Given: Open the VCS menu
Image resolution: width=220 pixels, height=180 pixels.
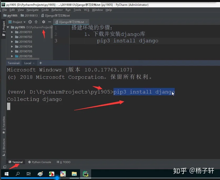Looking at the screenshot, I should click(x=87, y=10).
